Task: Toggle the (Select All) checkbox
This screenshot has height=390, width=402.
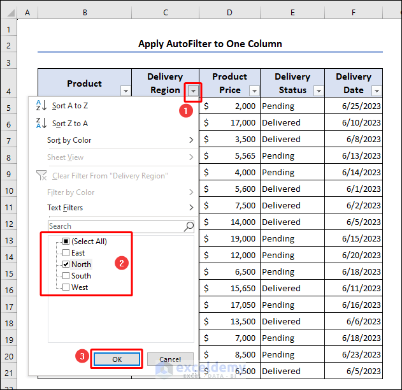Action: click(66, 242)
